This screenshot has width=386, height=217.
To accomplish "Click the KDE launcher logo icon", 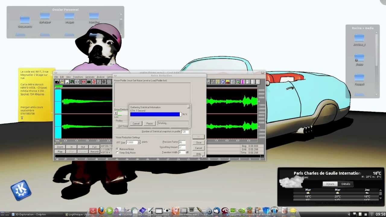I will (21, 190).
